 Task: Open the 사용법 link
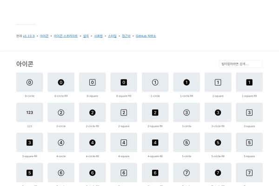(98, 36)
